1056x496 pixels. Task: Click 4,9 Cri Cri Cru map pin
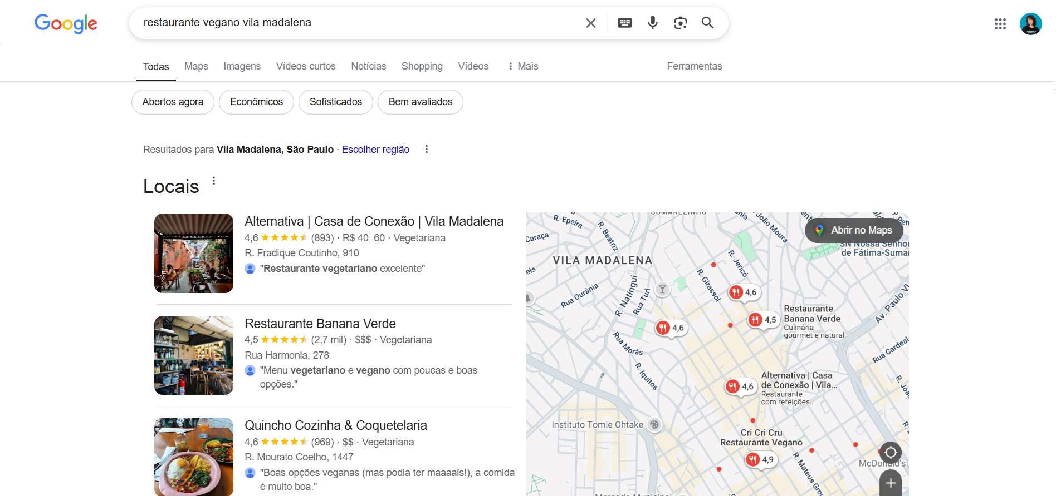tap(761, 459)
